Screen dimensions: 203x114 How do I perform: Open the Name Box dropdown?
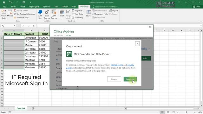tap(14, 26)
